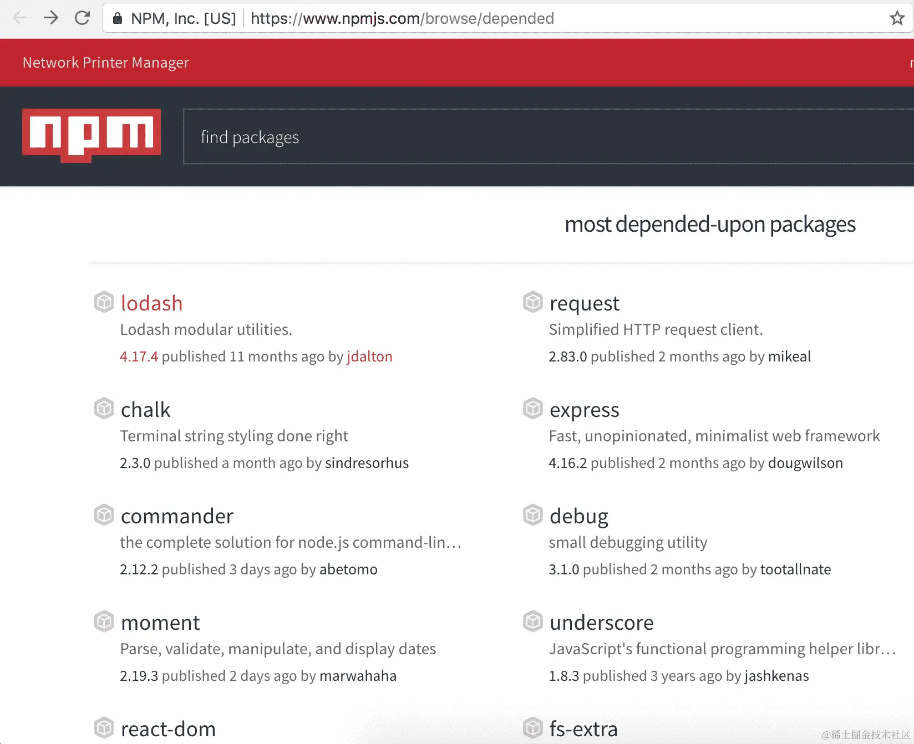
Task: Open the commander package link
Action: coord(177,516)
